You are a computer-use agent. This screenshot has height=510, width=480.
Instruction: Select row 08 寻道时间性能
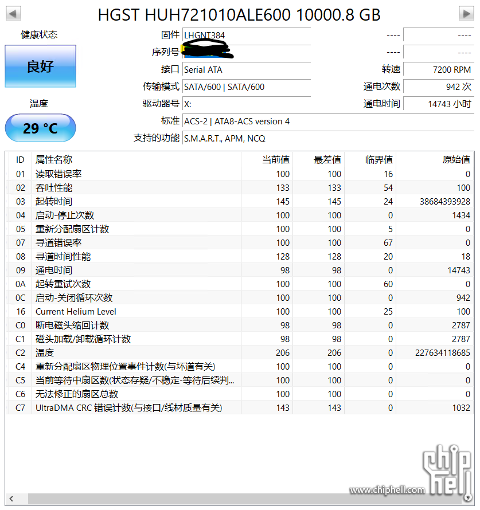tap(240, 257)
